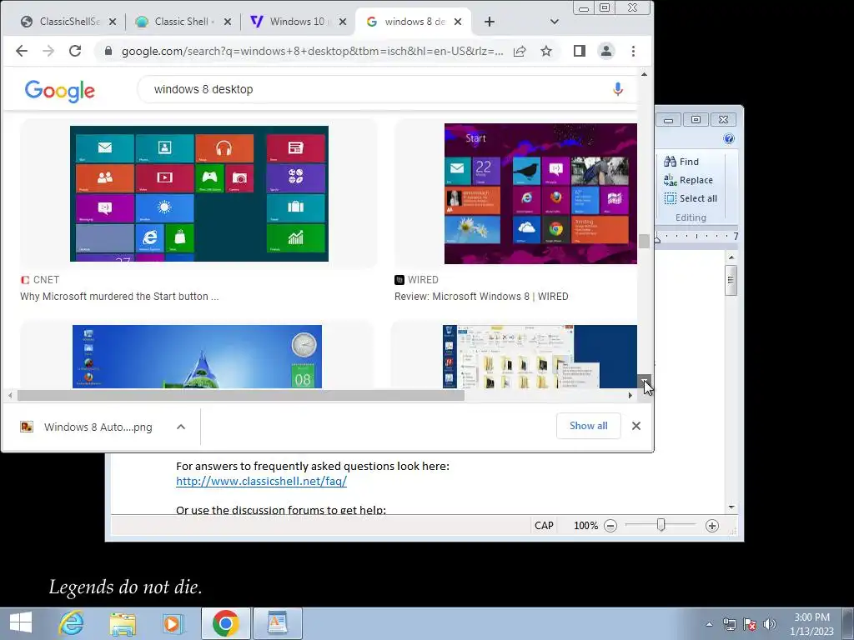Share this page via address bar icon
This screenshot has width=854, height=640.
coord(520,51)
